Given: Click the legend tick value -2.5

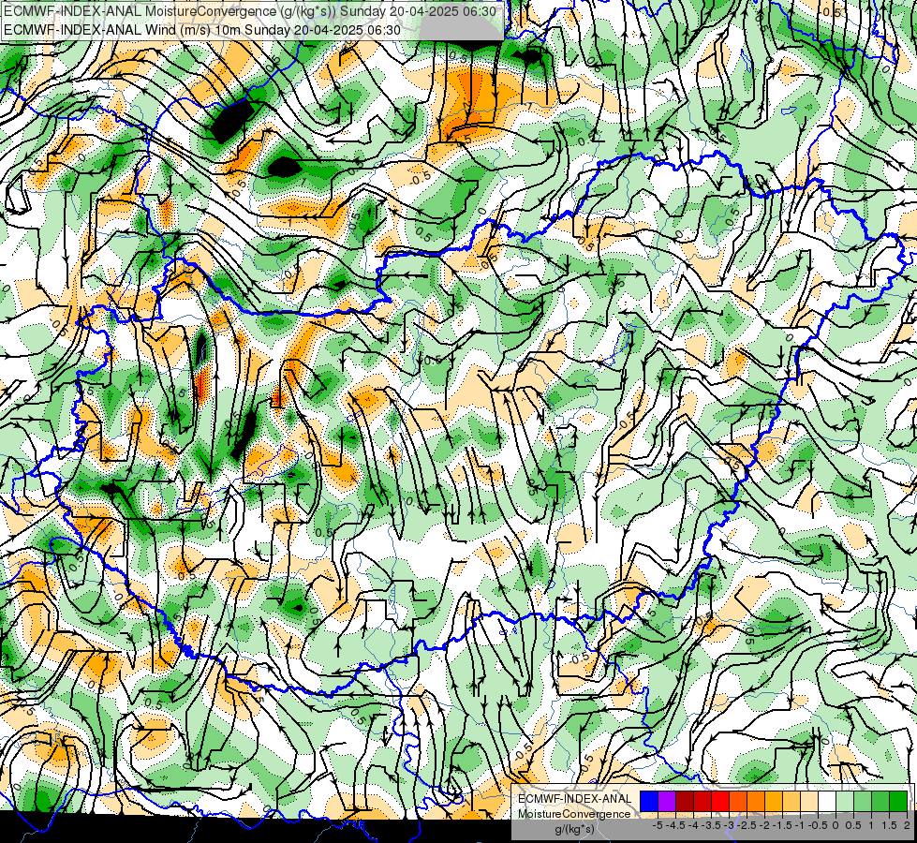Looking at the screenshot, I should [x=748, y=825].
